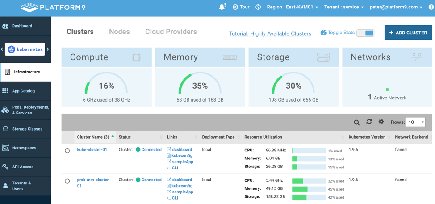Open Storage Classes in sidebar

pyautogui.click(x=27, y=129)
